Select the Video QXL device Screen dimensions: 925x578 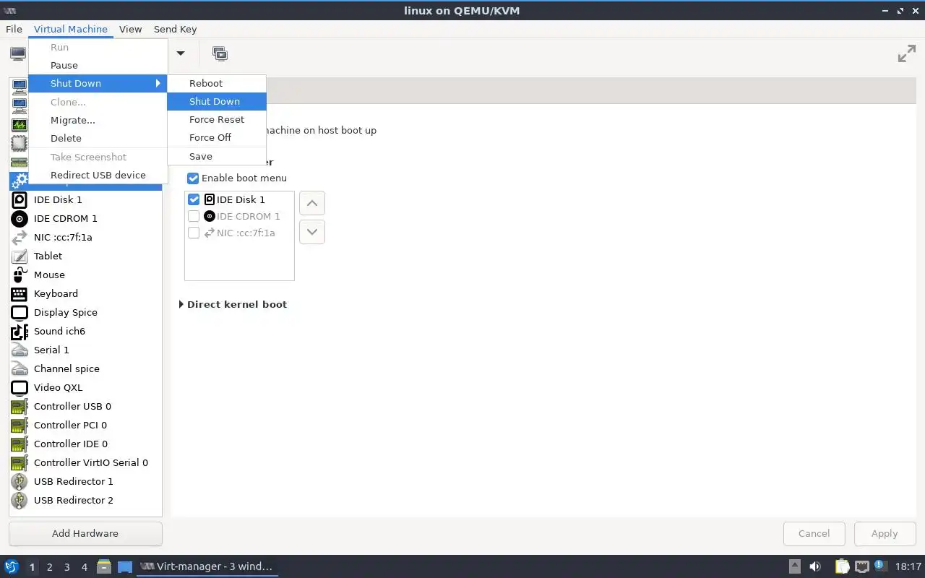point(85,387)
